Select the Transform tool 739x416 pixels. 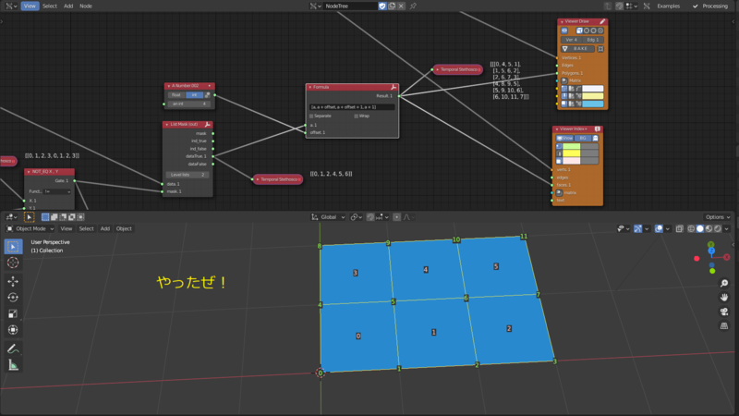13,330
